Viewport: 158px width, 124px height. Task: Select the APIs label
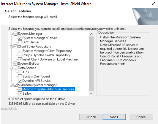click(26, 72)
